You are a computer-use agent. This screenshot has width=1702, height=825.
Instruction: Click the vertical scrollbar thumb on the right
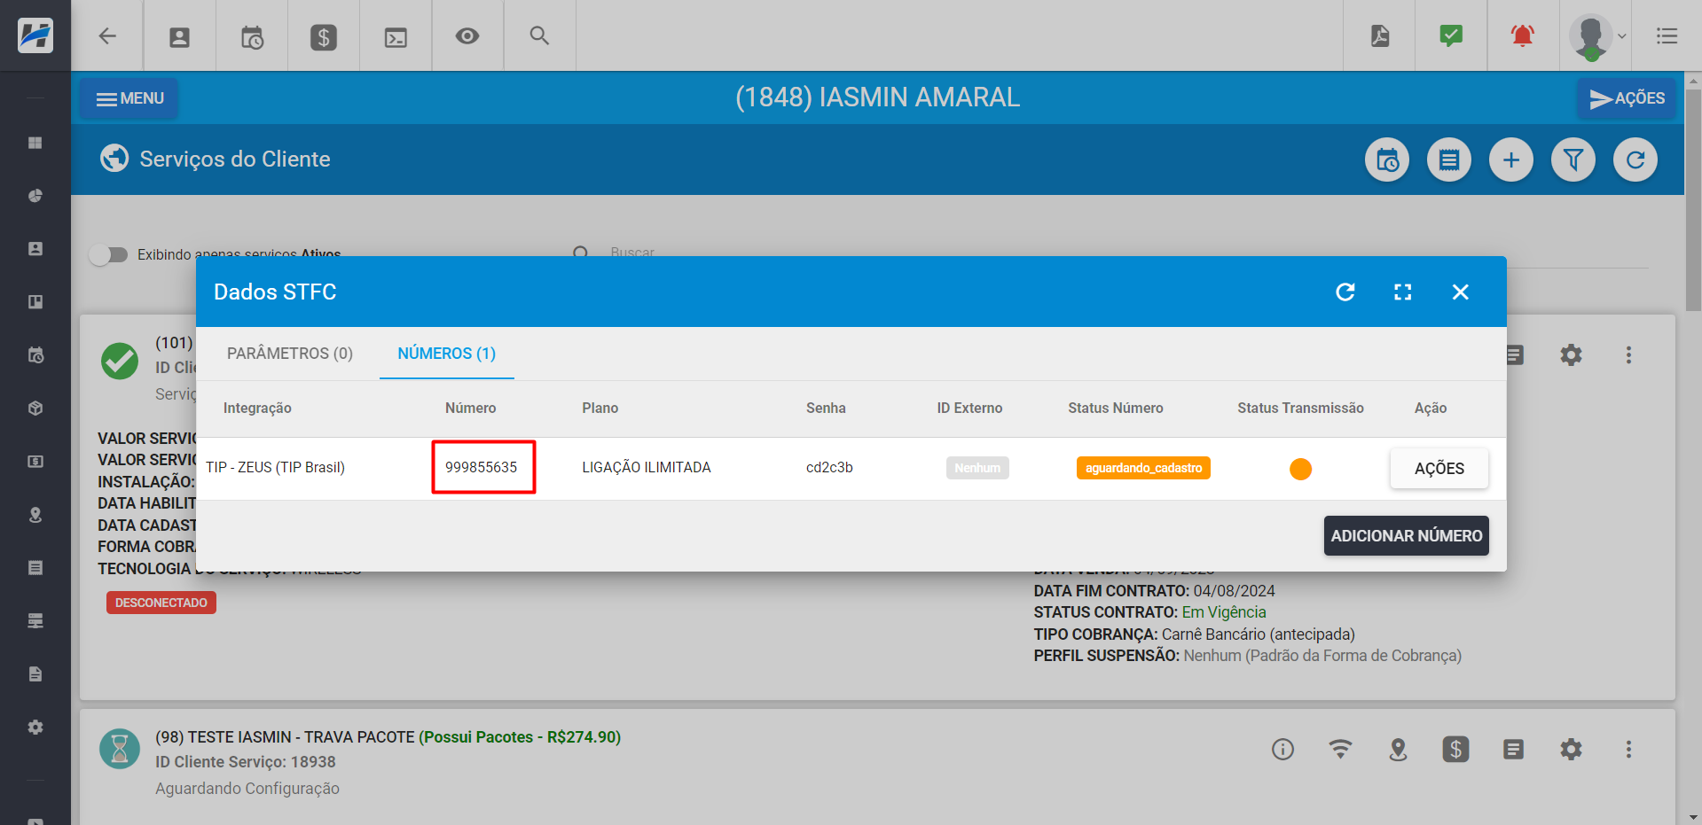click(x=1693, y=199)
